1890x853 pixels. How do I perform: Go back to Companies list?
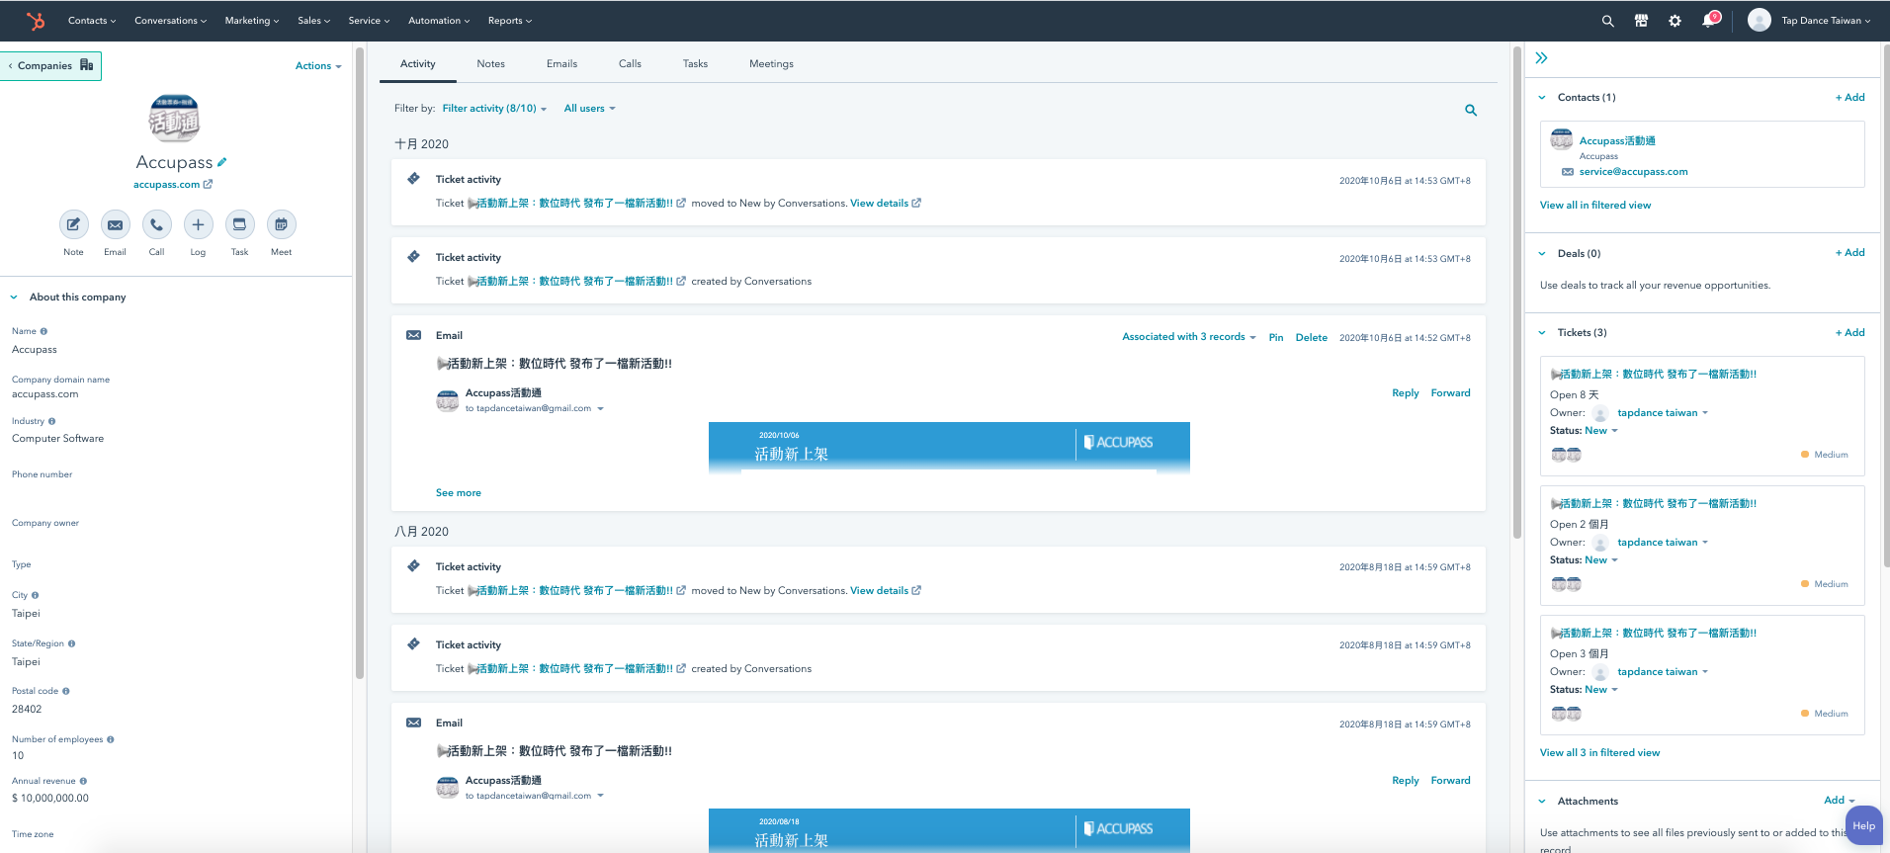tap(50, 65)
